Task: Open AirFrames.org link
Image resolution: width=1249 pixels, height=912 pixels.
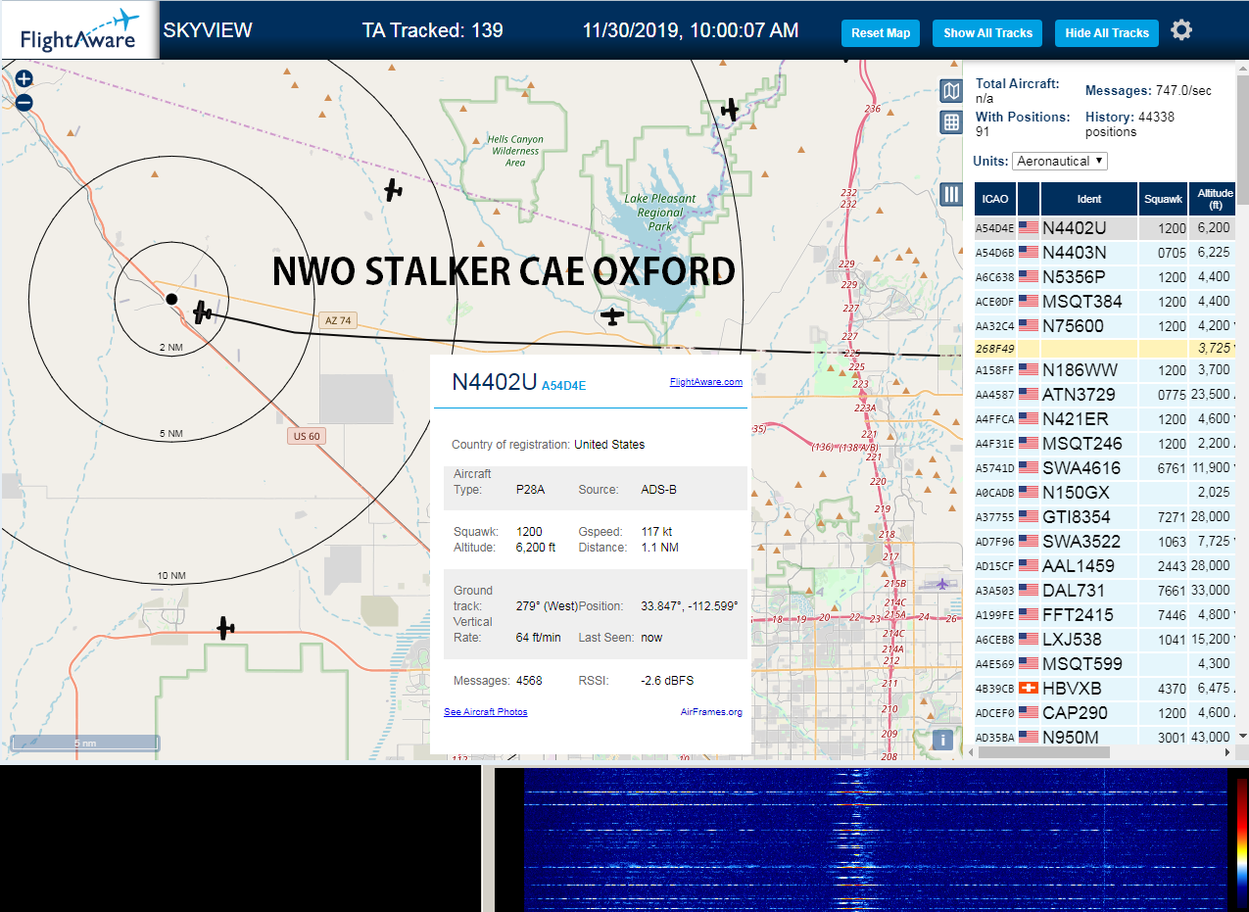Action: pos(711,712)
